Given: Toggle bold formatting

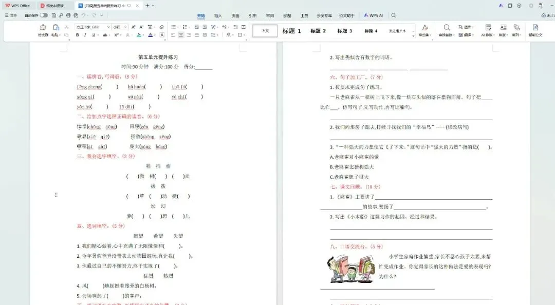Looking at the screenshot, I should pyautogui.click(x=77, y=35).
